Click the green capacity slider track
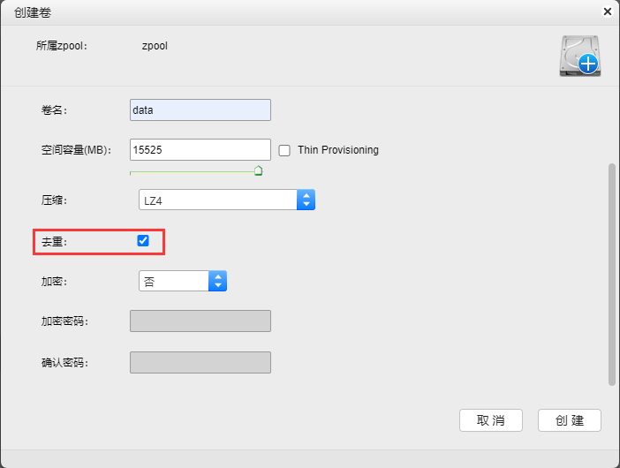Screen dimensions: 620x468 click(193, 172)
